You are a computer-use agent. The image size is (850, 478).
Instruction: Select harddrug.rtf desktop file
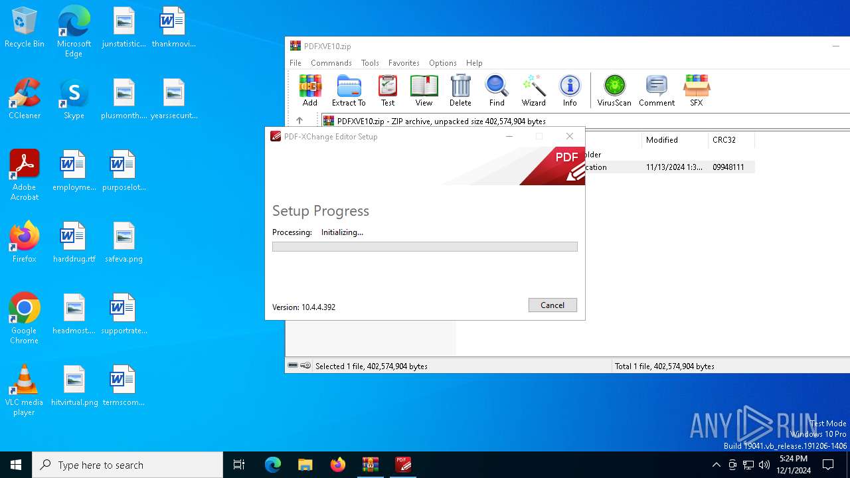tap(74, 242)
